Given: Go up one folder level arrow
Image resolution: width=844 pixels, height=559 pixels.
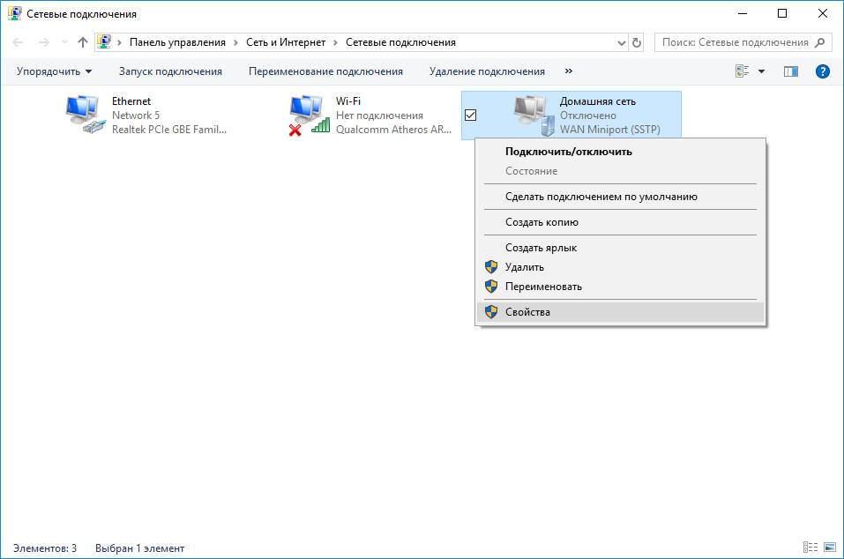Looking at the screenshot, I should 83,42.
